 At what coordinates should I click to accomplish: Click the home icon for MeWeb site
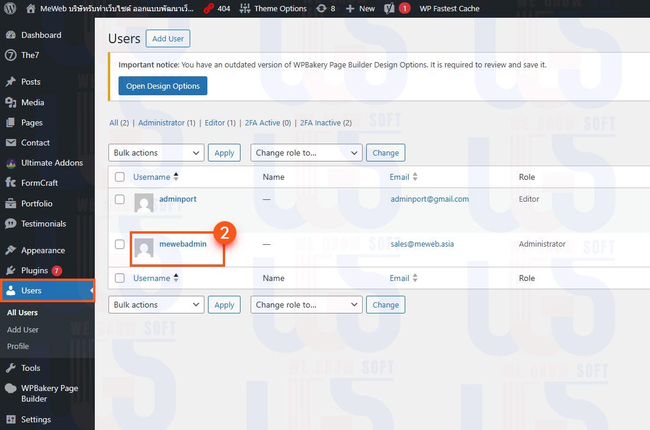31,8
